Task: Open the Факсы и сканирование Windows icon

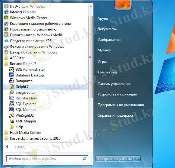Action: click(6, 47)
